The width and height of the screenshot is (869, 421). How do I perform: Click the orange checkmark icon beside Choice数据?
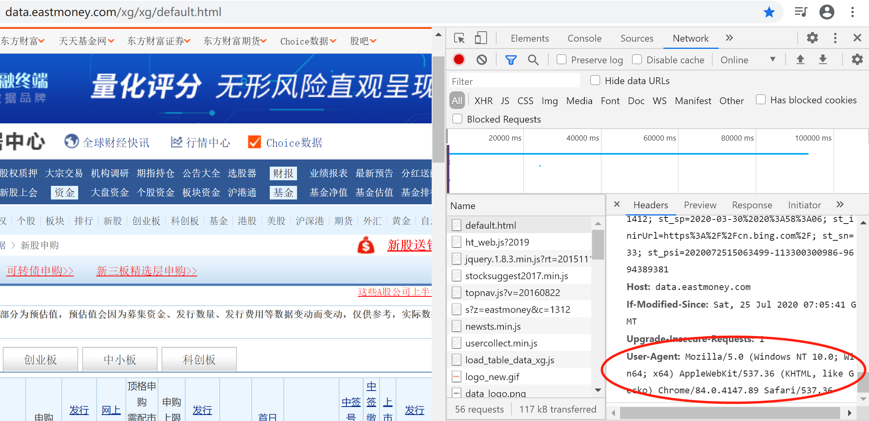point(255,142)
